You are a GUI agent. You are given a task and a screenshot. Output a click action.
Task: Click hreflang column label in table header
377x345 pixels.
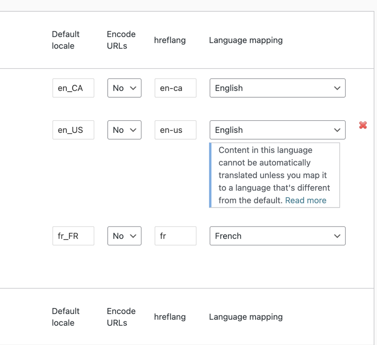(x=170, y=40)
